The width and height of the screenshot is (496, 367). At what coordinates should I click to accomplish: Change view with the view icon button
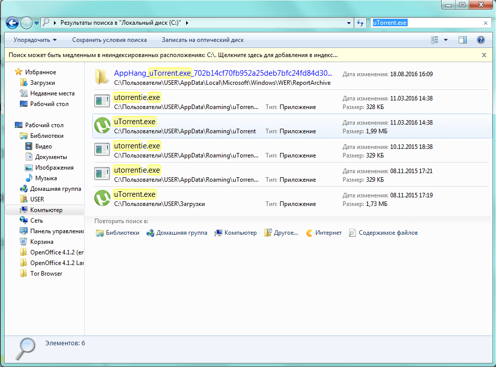(x=434, y=40)
